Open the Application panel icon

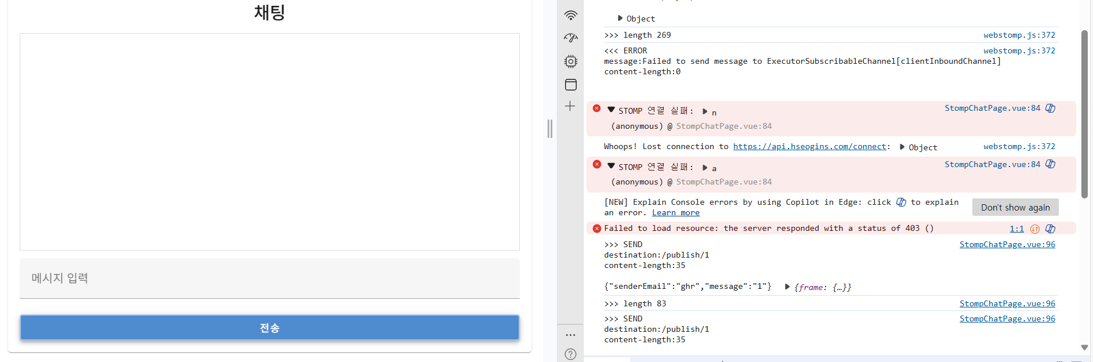coord(571,85)
